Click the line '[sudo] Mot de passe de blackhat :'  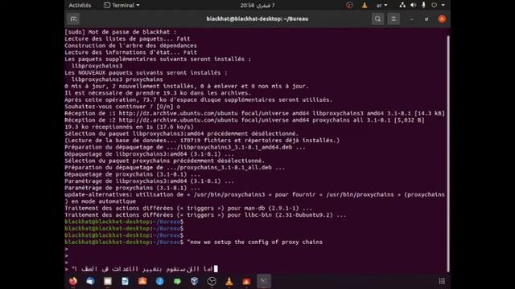point(121,32)
